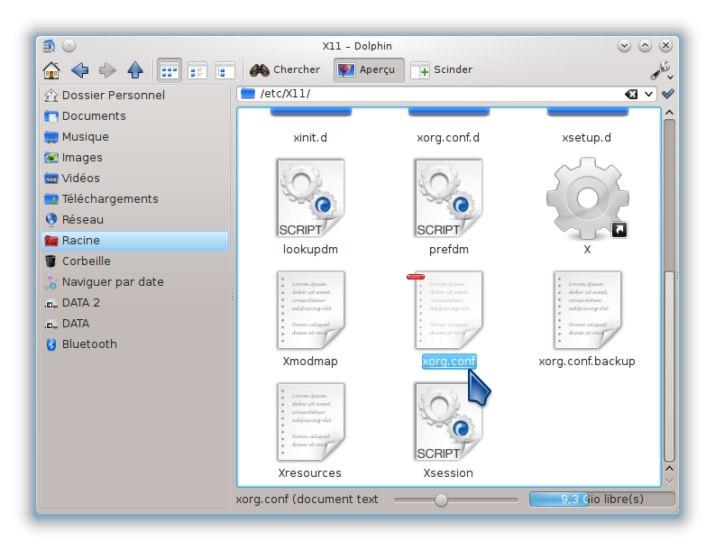Viewport: 715px width, 550px height.
Task: Clear the location bar text
Action: coord(631,94)
